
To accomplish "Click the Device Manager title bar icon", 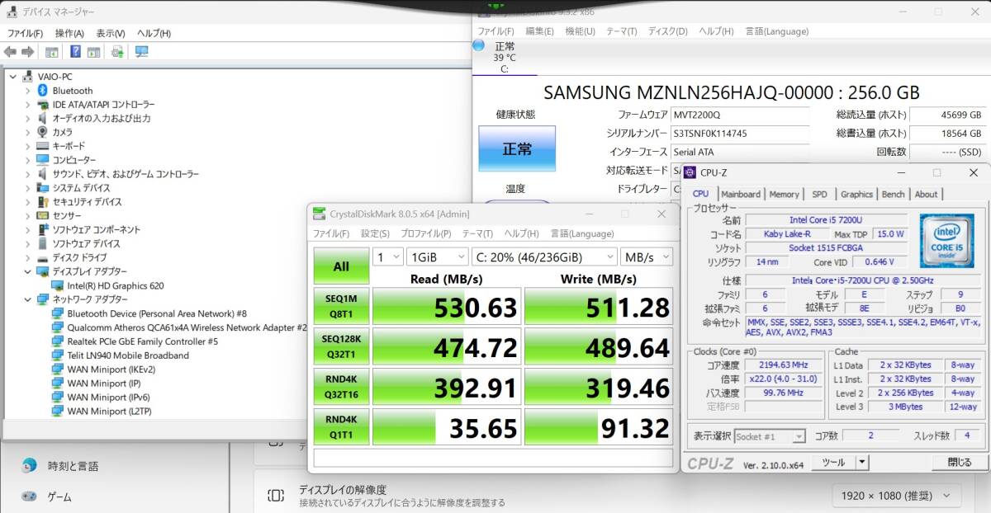I will click(10, 12).
